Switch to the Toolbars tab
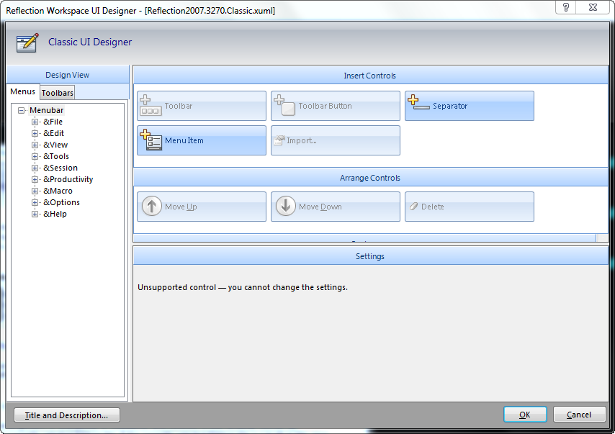The width and height of the screenshot is (615, 434). [58, 93]
